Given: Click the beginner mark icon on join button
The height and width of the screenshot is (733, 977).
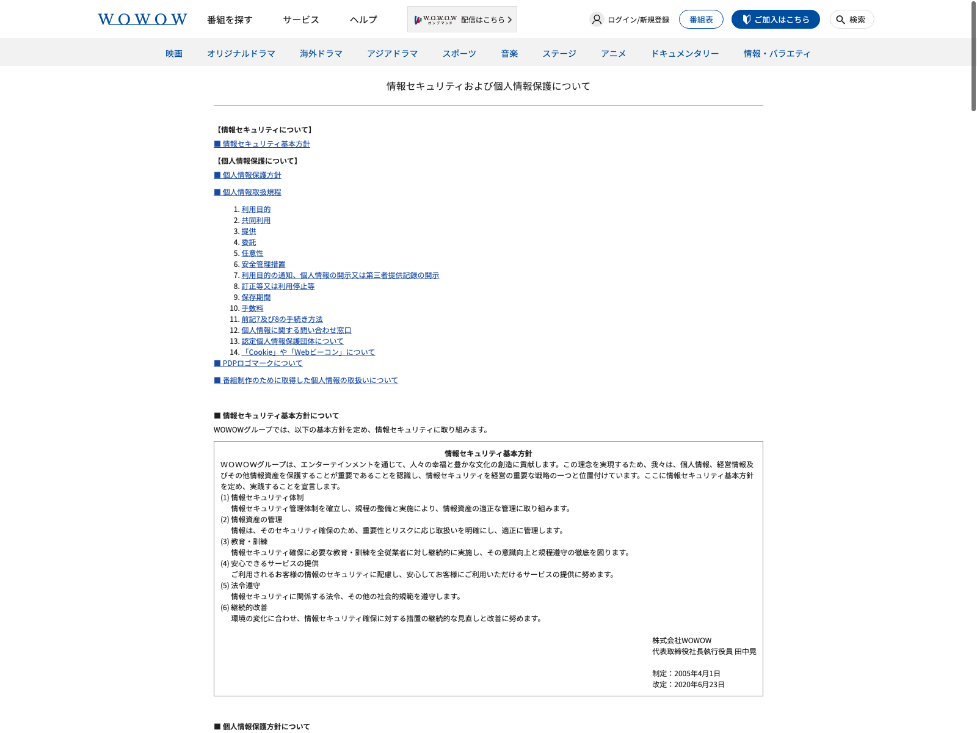Looking at the screenshot, I should click(746, 20).
